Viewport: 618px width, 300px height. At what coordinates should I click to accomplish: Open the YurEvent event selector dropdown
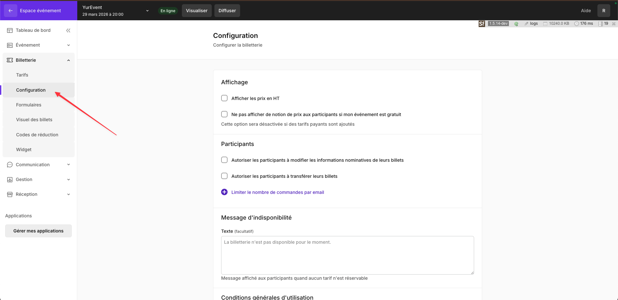point(147,11)
